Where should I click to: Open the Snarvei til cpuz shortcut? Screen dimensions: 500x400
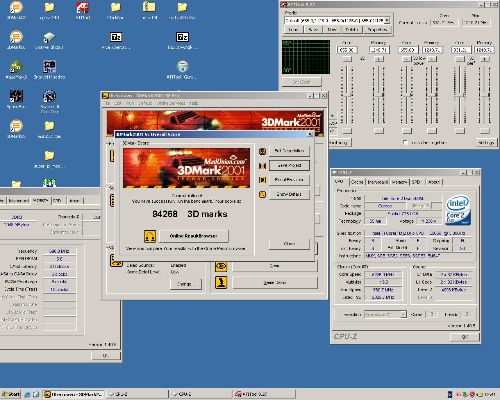click(x=49, y=40)
